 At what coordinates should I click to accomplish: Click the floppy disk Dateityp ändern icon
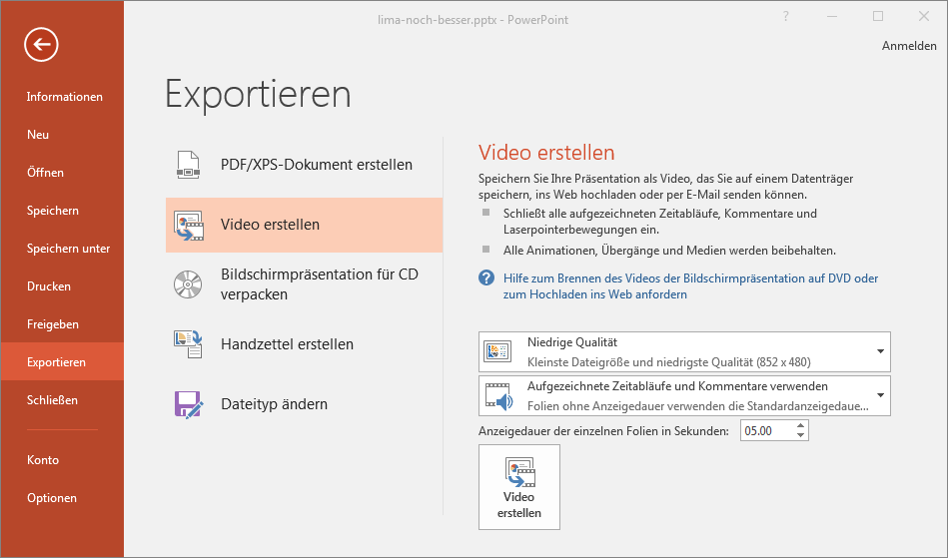click(x=188, y=404)
